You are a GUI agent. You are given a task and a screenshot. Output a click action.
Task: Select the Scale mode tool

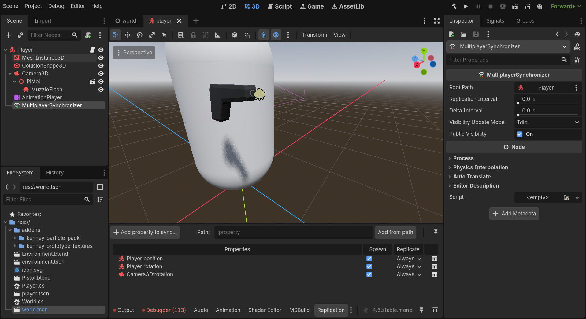click(152, 35)
